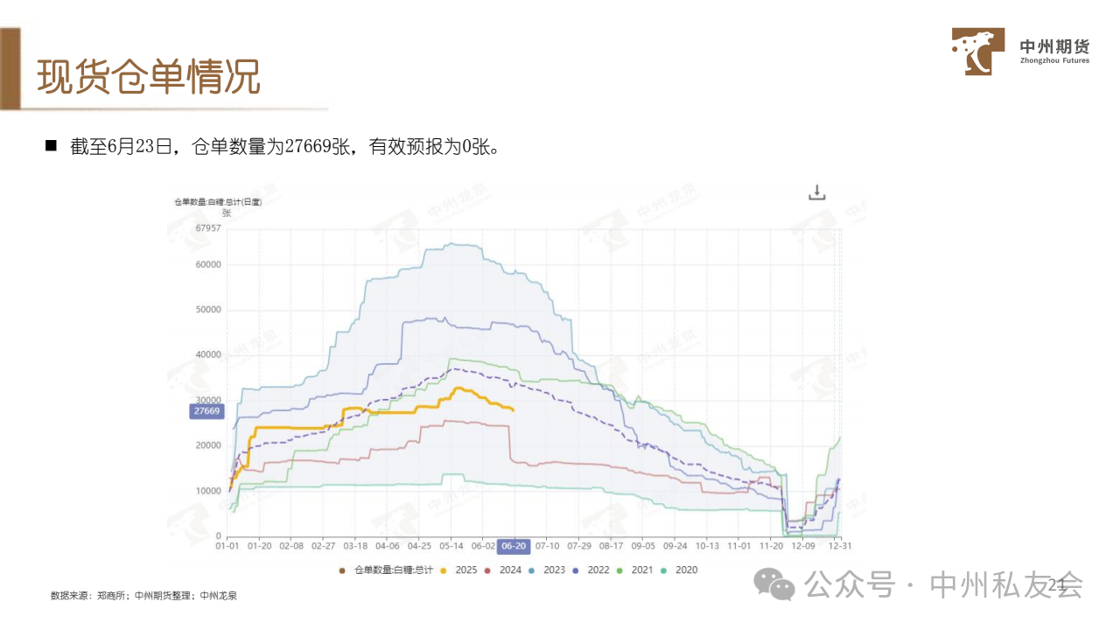1120x630 pixels.
Task: Click the slide title 现货仓单情况
Action: point(149,78)
